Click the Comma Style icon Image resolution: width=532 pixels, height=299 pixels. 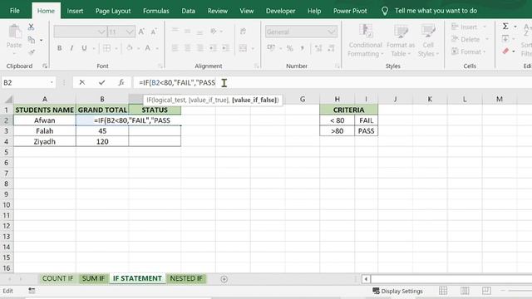click(302, 48)
